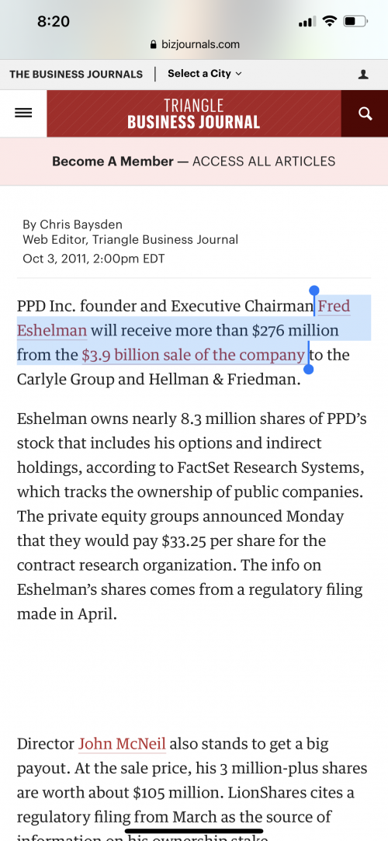Image resolution: width=388 pixels, height=841 pixels.
Task: Tap the padlock icon beside bizjournals.com
Action: tap(154, 44)
